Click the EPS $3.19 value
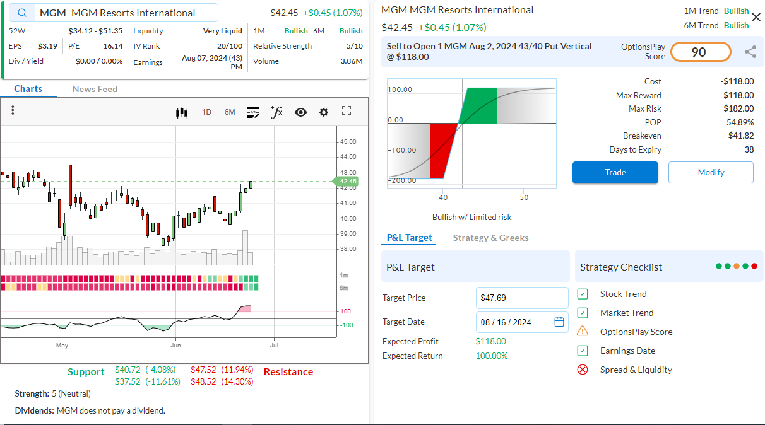Image resolution: width=765 pixels, height=425 pixels. [47, 46]
